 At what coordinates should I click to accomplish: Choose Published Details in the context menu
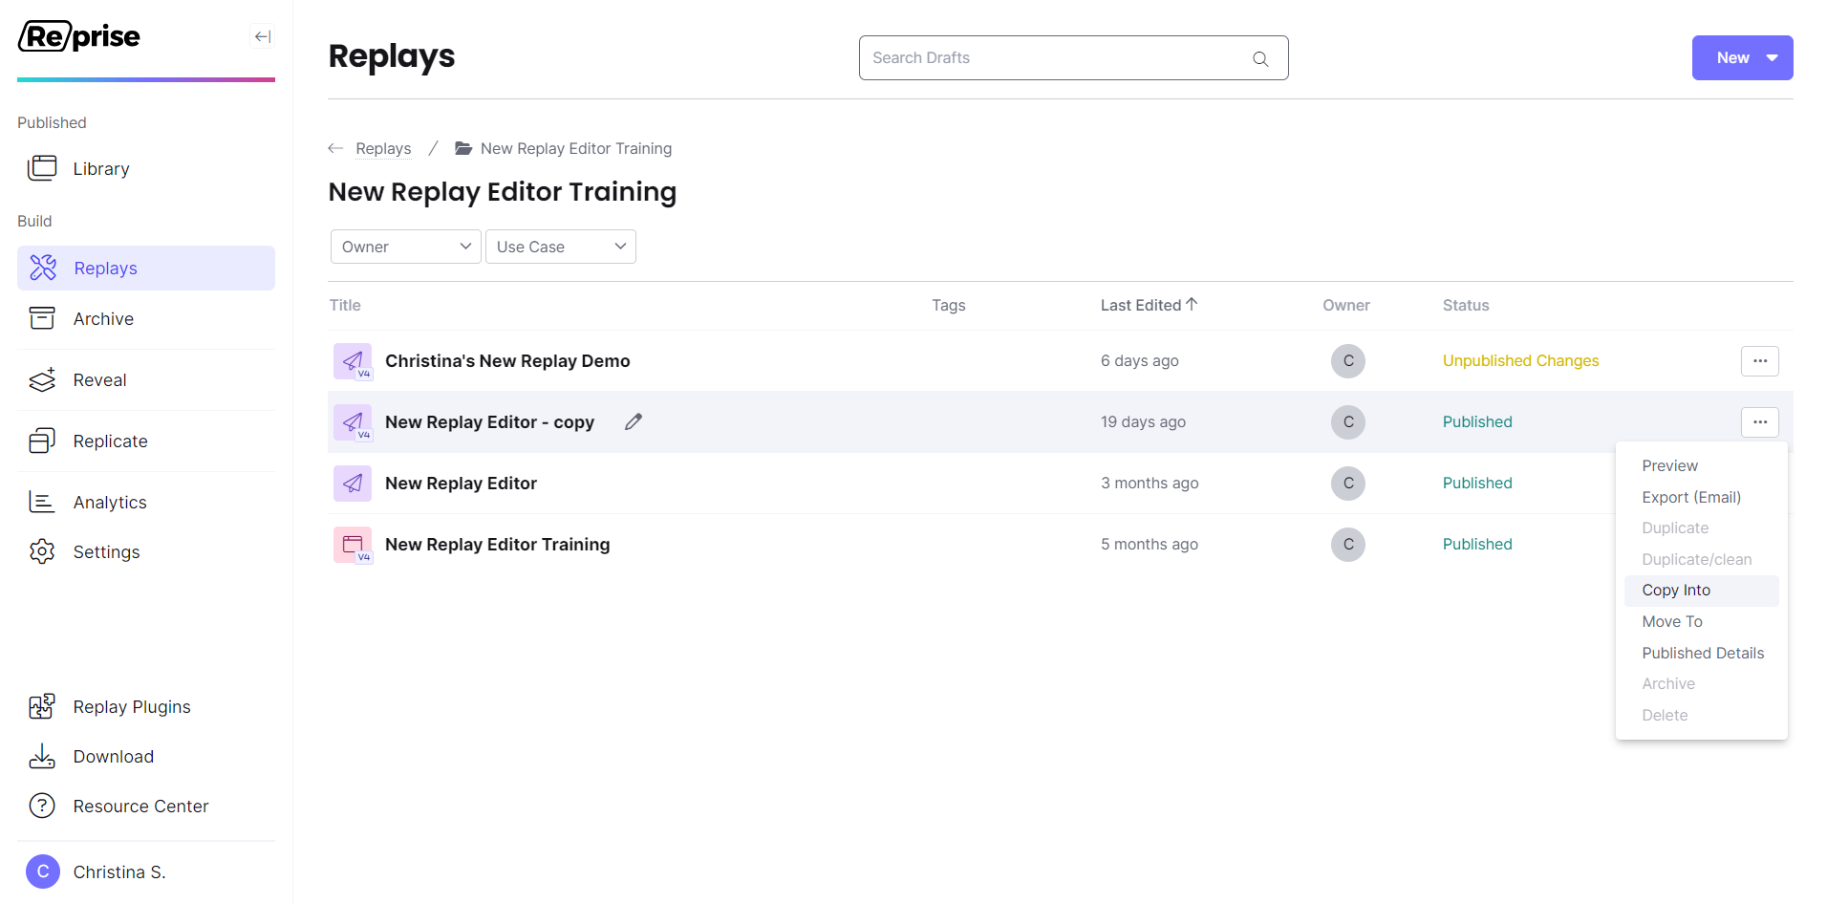click(1703, 653)
